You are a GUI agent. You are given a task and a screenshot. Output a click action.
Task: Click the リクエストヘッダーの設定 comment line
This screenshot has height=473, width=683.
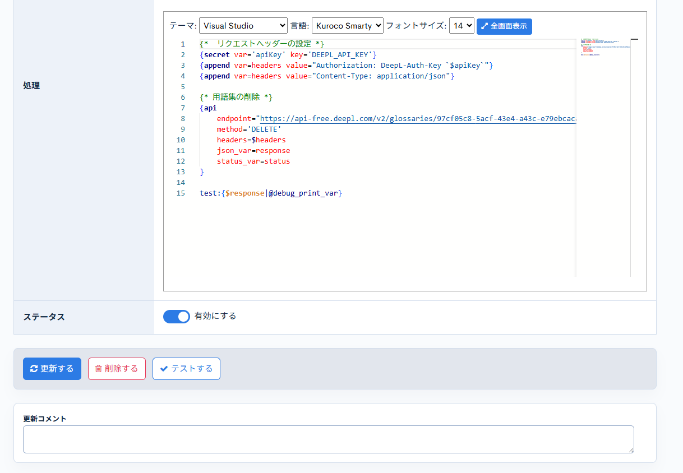pos(262,44)
